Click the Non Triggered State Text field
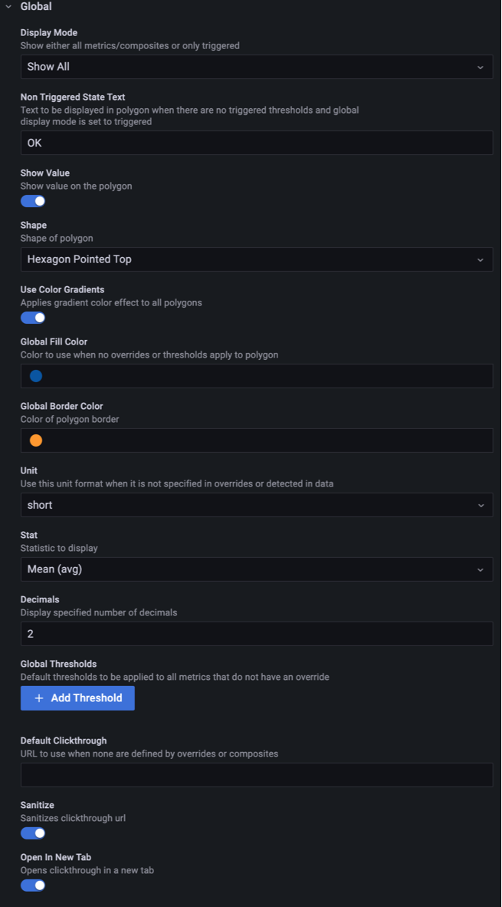This screenshot has height=907, width=502. [256, 143]
